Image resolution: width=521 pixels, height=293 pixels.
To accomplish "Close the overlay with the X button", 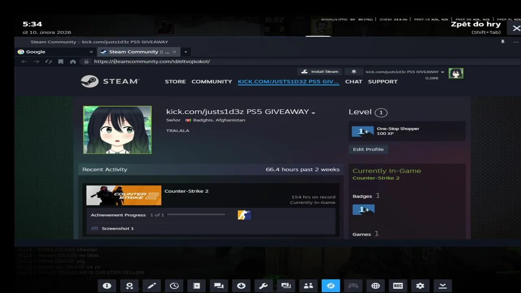I will click(x=516, y=28).
